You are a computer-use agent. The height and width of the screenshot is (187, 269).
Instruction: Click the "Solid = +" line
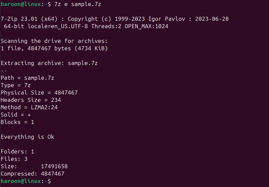tap(15, 115)
